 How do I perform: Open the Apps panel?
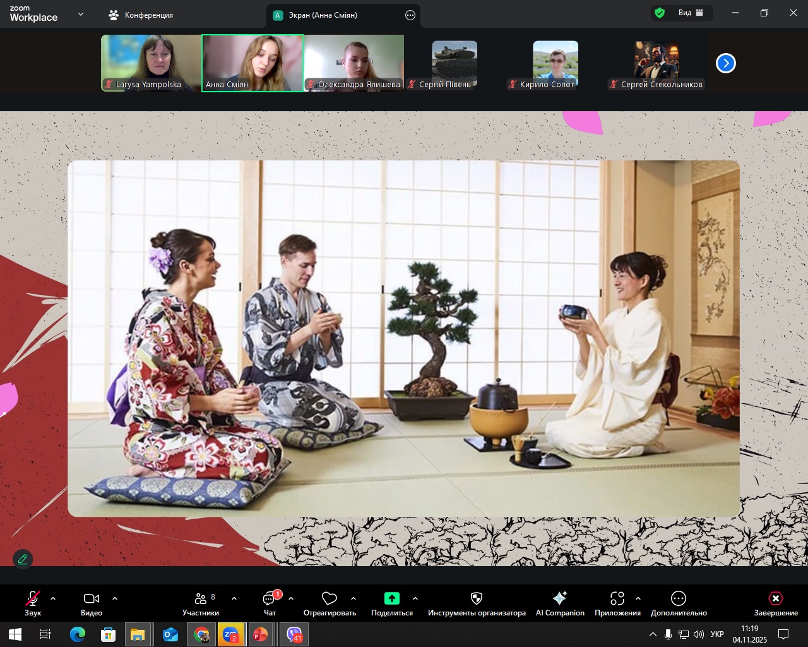617,603
